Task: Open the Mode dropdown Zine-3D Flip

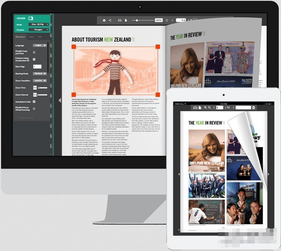Action: tap(39, 24)
